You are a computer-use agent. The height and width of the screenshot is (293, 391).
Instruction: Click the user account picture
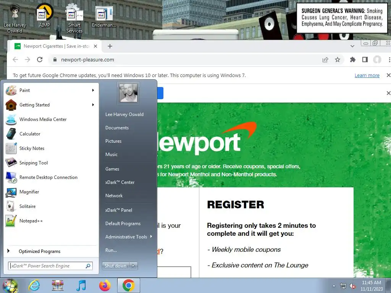[x=128, y=93]
